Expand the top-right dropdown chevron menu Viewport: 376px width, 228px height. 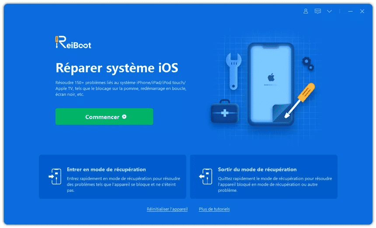(x=329, y=11)
